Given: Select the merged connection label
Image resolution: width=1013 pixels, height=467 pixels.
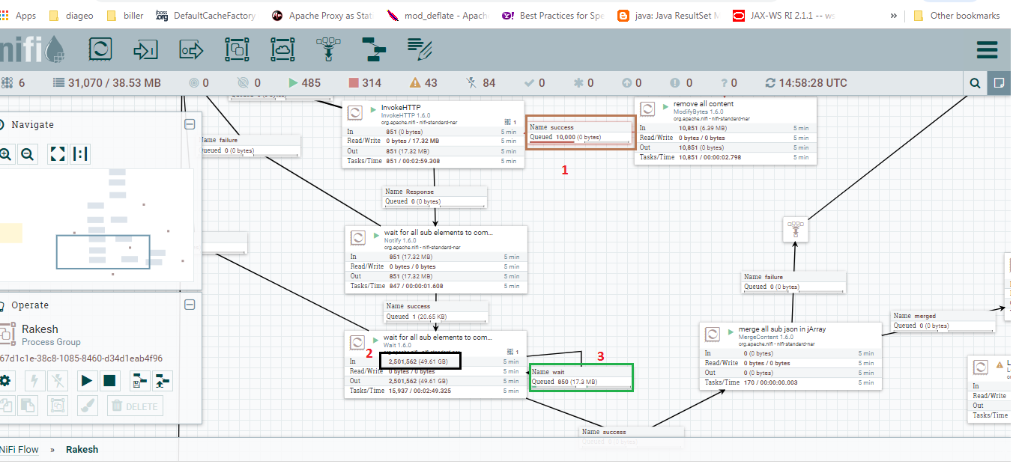Looking at the screenshot, I should point(943,321).
